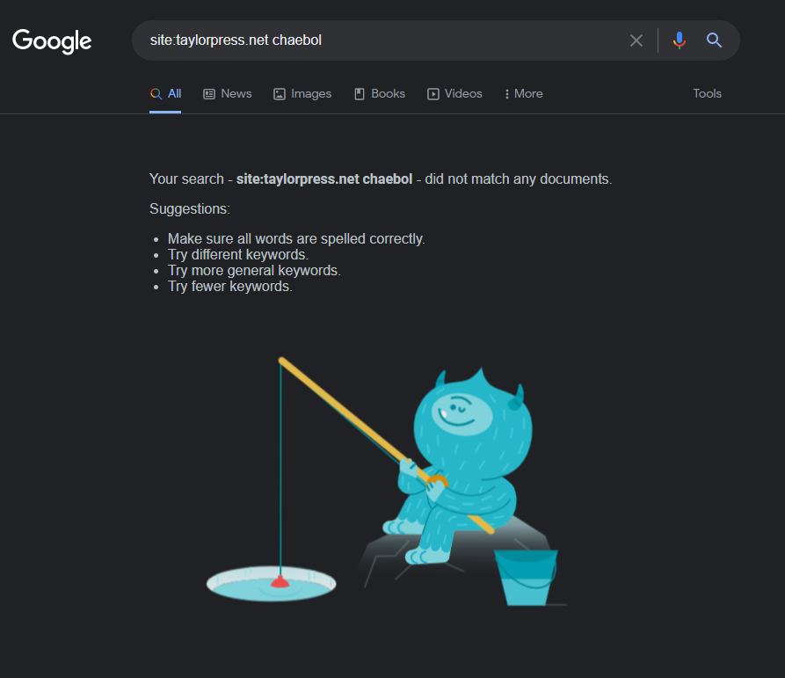785x678 pixels.
Task: Click the colorful search icon beside All
Action: coord(156,93)
